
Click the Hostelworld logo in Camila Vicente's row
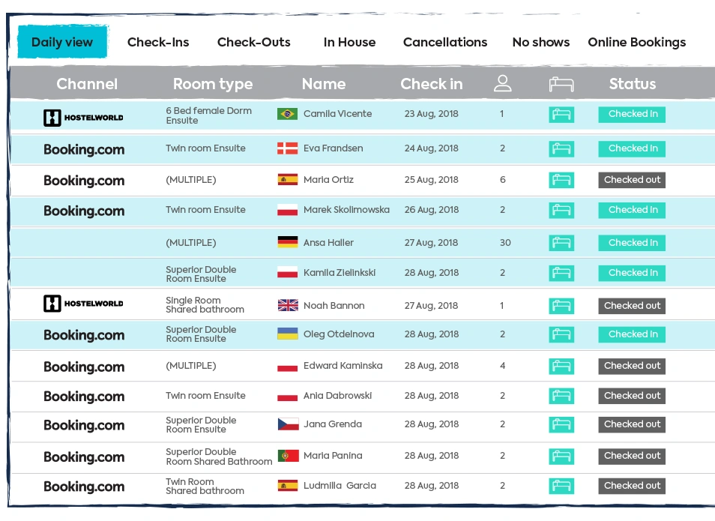83,118
